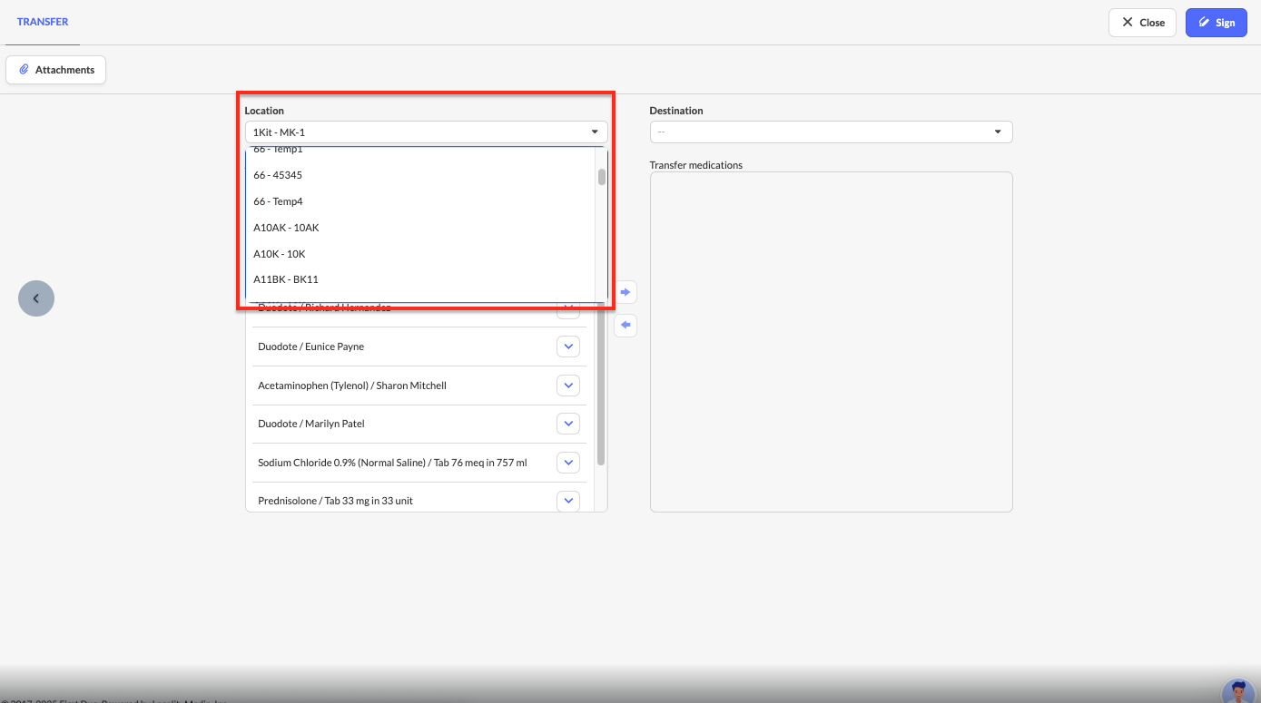Expand Duodote / Eunice Payne entry
The width and height of the screenshot is (1261, 703).
click(568, 347)
